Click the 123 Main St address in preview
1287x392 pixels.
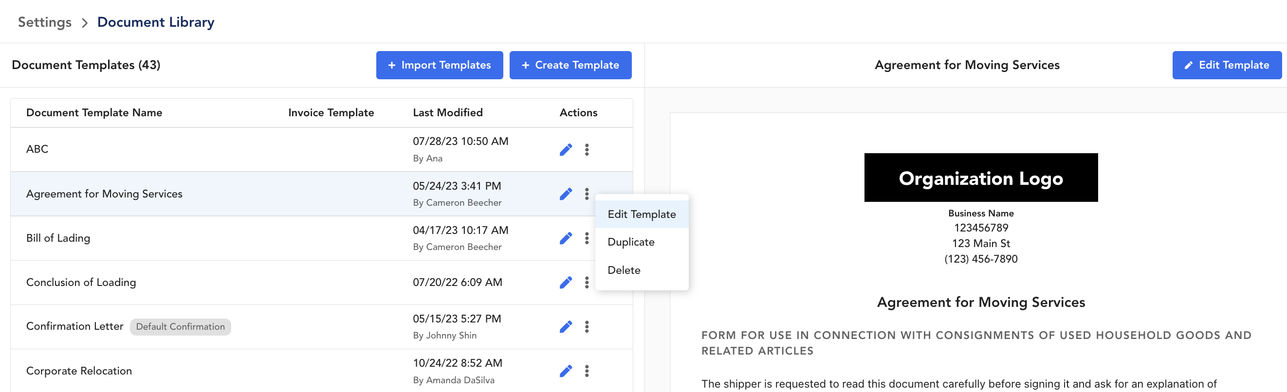981,244
